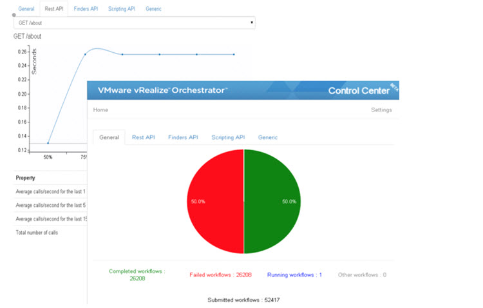Viewport: 483px width, 308px height.
Task: Click Submitted workflows : 52417 text
Action: point(243,300)
